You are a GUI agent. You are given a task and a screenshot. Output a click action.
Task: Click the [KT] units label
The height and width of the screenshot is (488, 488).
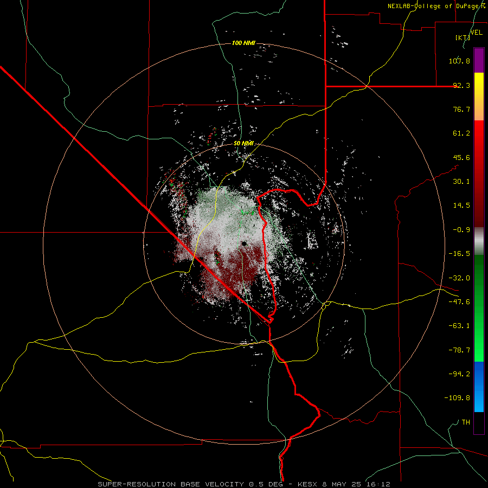pyautogui.click(x=463, y=37)
